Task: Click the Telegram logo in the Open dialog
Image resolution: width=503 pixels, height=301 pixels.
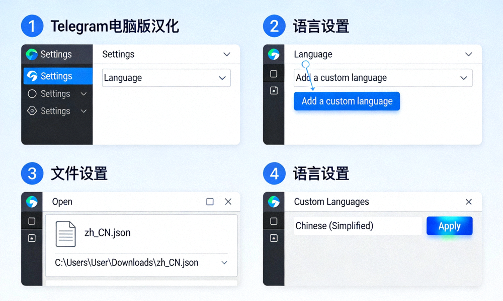Action: coord(32,201)
